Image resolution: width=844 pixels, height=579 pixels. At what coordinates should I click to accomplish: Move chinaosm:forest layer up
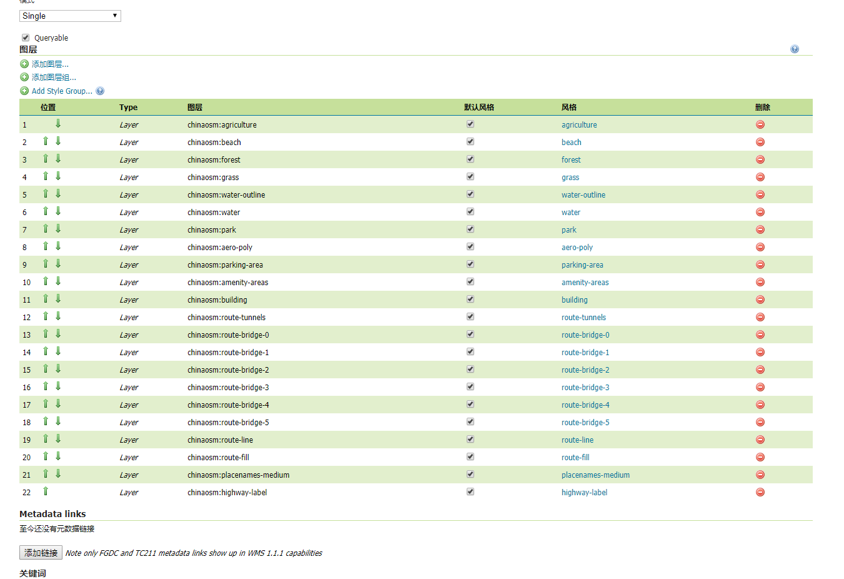[46, 159]
